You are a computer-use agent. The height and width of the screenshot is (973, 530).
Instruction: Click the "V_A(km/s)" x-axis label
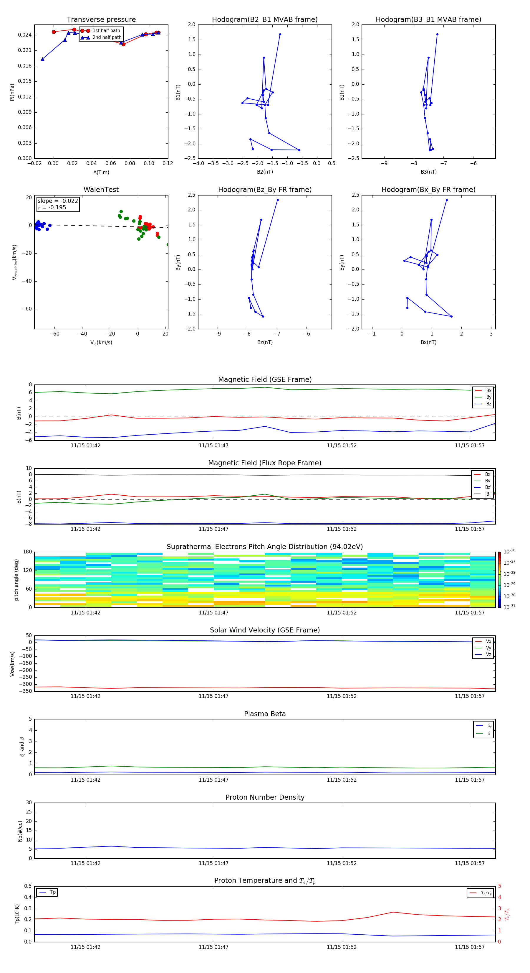click(x=101, y=343)
